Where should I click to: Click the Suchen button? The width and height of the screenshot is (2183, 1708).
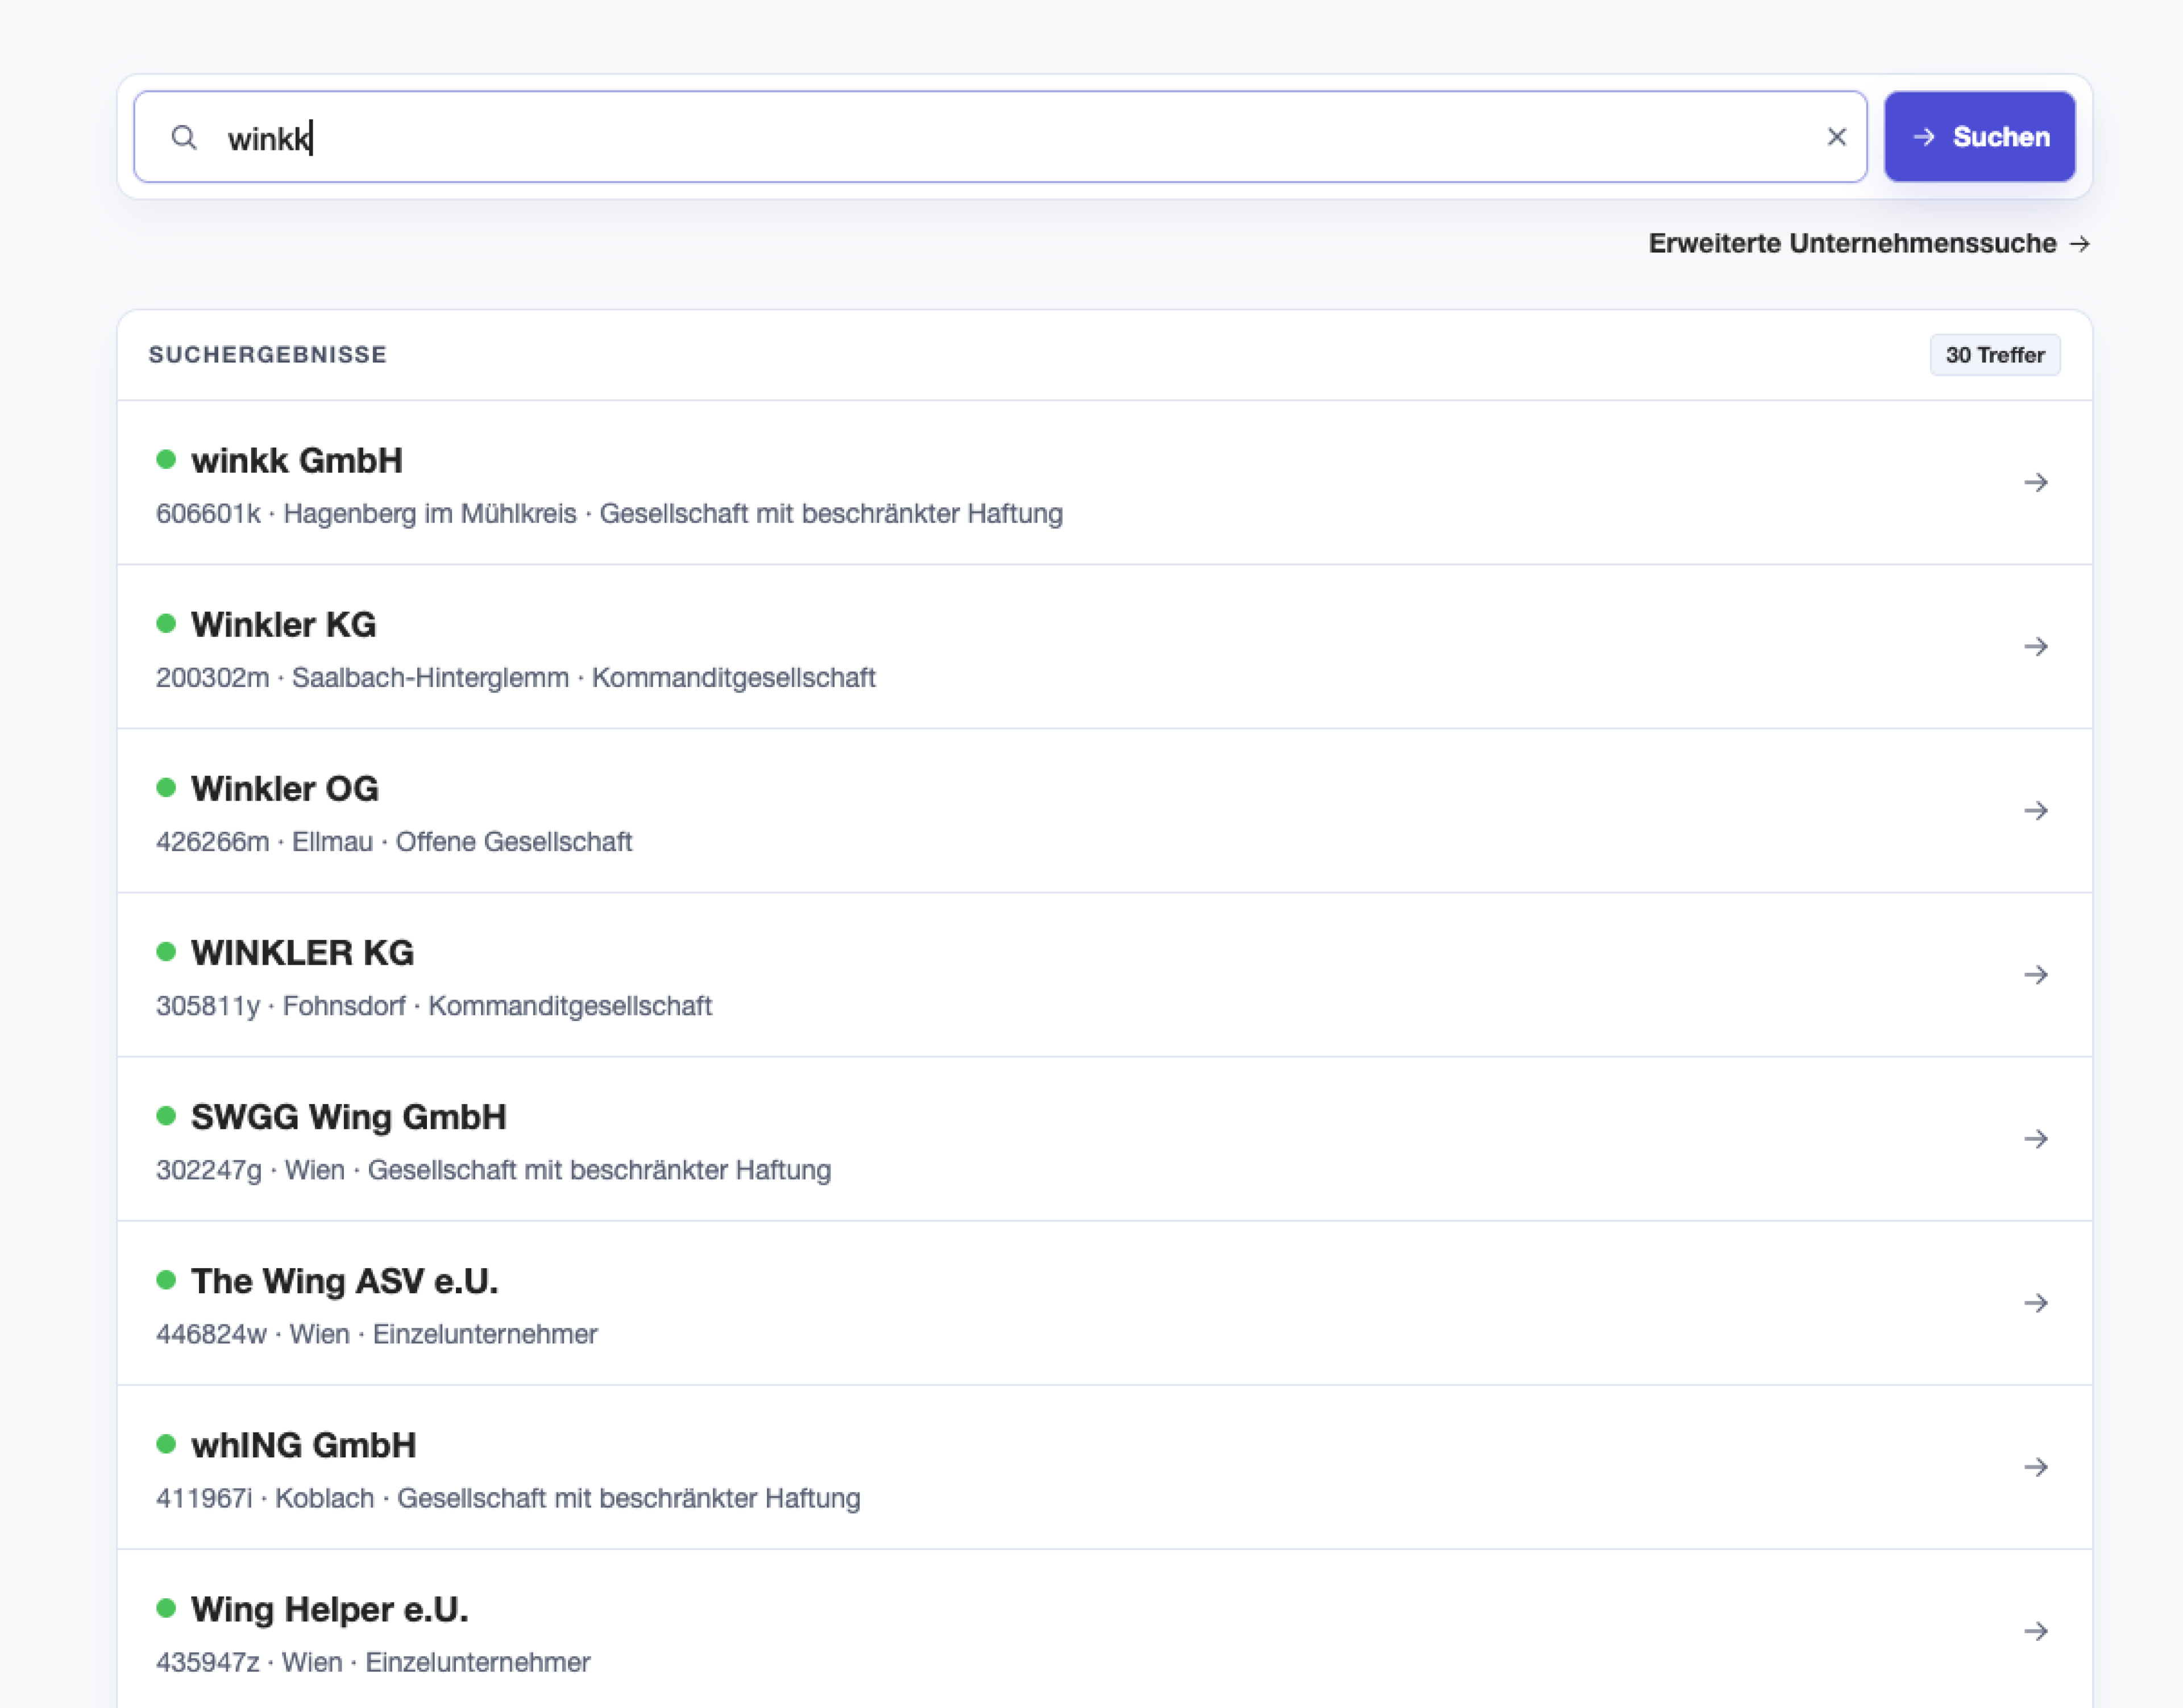point(1979,137)
